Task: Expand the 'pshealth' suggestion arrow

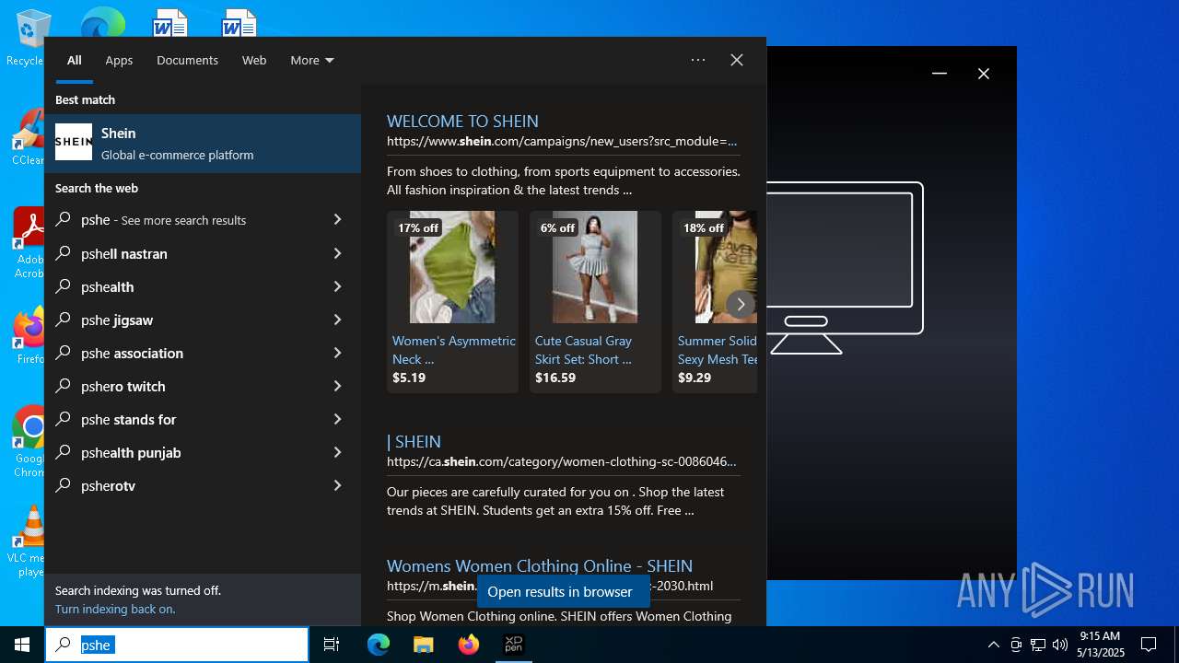Action: [x=337, y=286]
